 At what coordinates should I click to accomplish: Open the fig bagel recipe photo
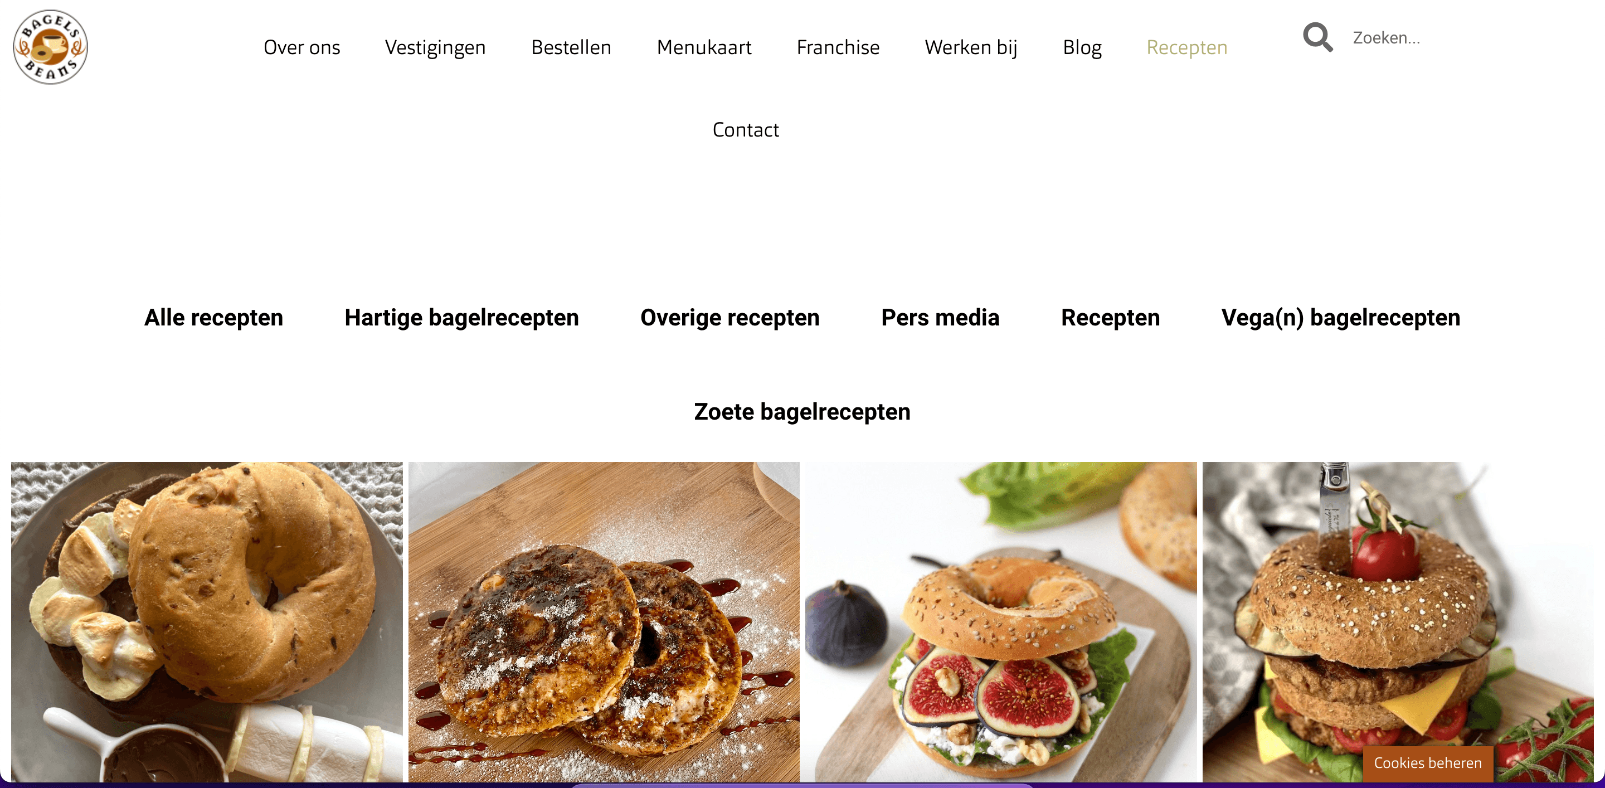tap(1001, 622)
